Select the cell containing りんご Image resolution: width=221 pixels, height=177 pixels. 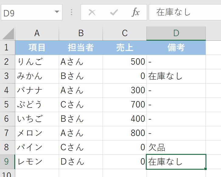[x=37, y=62]
